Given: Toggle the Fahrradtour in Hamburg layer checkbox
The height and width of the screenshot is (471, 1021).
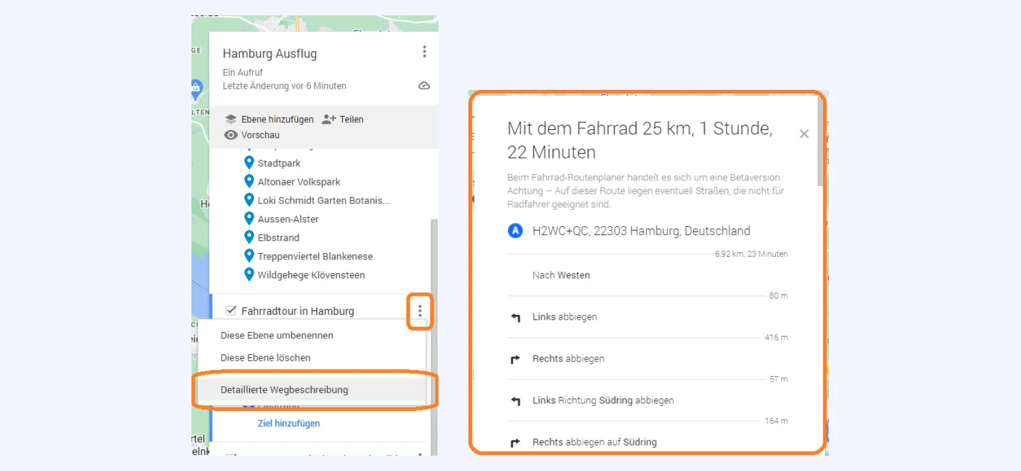Looking at the screenshot, I should [231, 311].
